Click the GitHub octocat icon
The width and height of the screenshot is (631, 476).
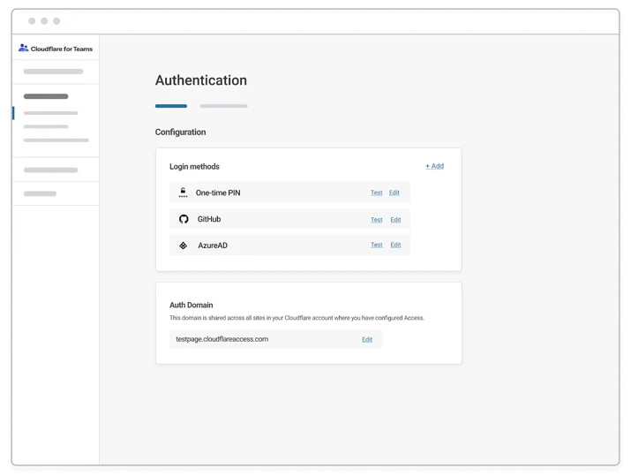pyautogui.click(x=184, y=219)
